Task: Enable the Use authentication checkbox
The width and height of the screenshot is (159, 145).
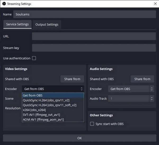Action: pos(34,58)
